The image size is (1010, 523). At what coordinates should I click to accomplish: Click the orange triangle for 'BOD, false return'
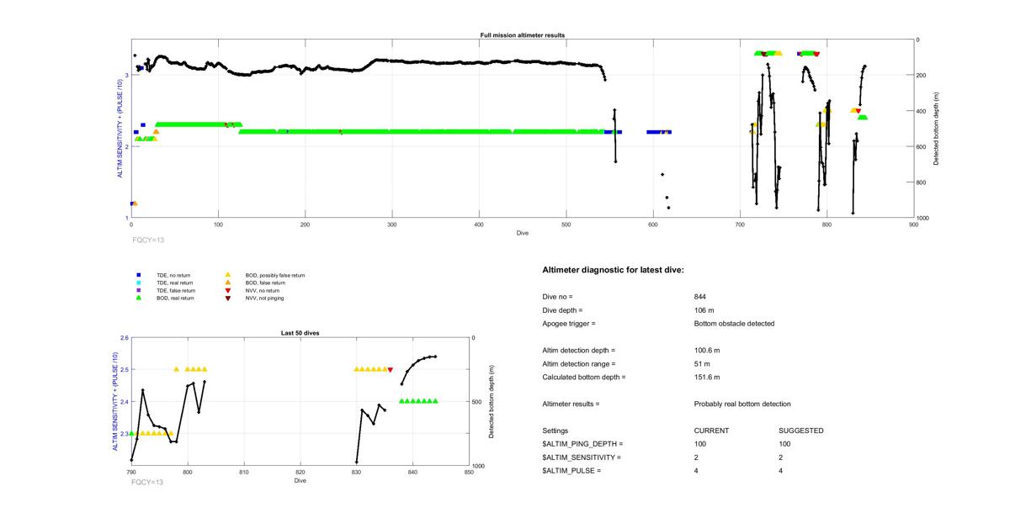point(228,283)
